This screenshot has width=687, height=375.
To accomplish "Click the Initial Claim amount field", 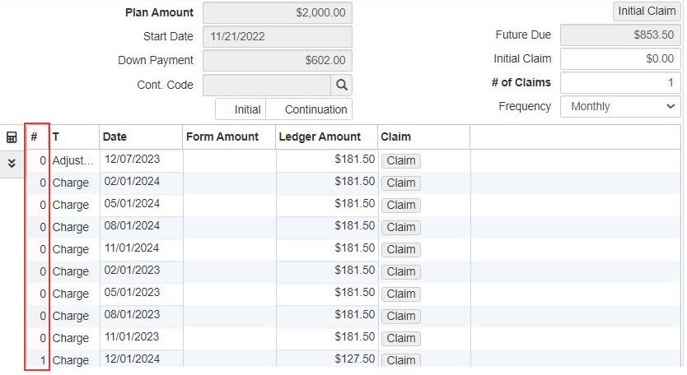I will (620, 58).
